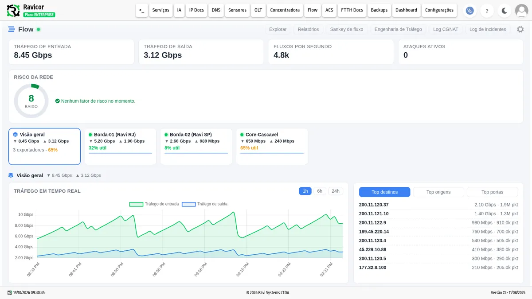The width and height of the screenshot is (532, 299).
Task: Open the IP Docs menu
Action: pyautogui.click(x=196, y=10)
